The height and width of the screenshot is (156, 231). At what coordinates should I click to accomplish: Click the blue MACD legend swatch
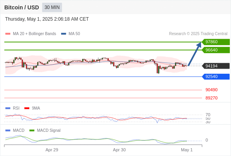pos(8,131)
